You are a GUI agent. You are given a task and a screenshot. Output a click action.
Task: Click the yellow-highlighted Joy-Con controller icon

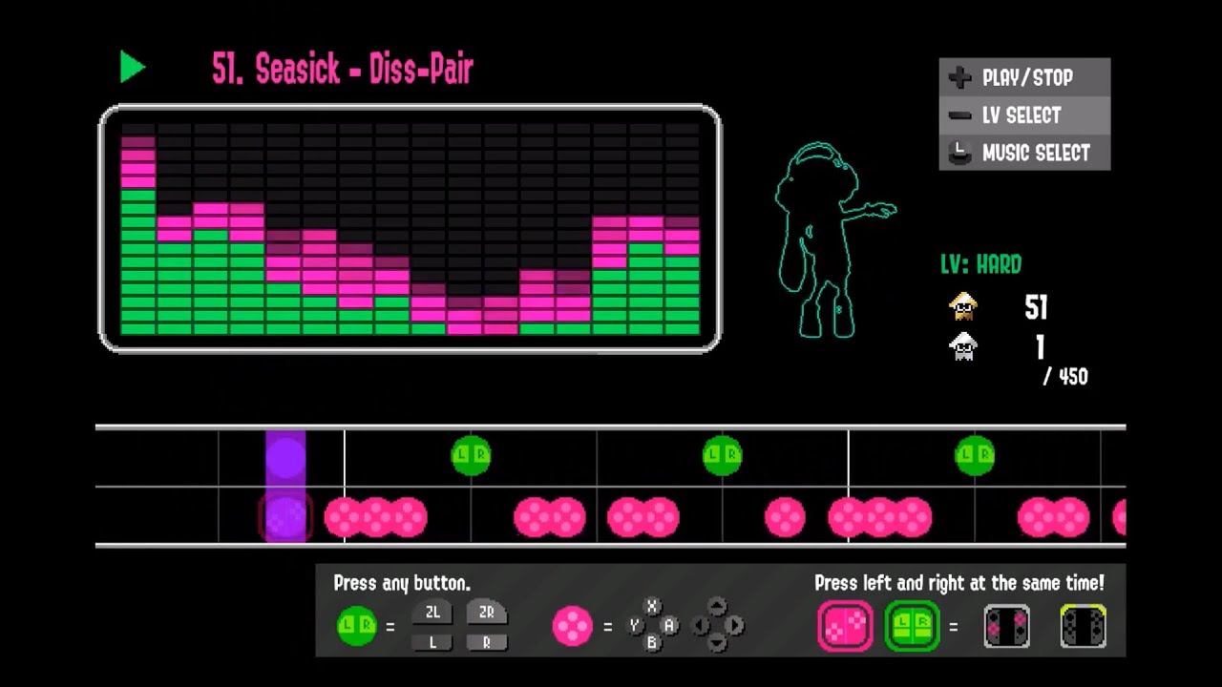[x=1084, y=627]
